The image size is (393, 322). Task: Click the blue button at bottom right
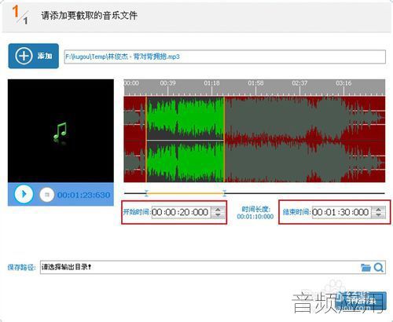tap(361, 301)
